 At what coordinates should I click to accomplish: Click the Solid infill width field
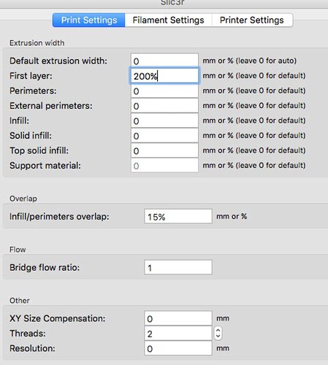click(x=164, y=136)
